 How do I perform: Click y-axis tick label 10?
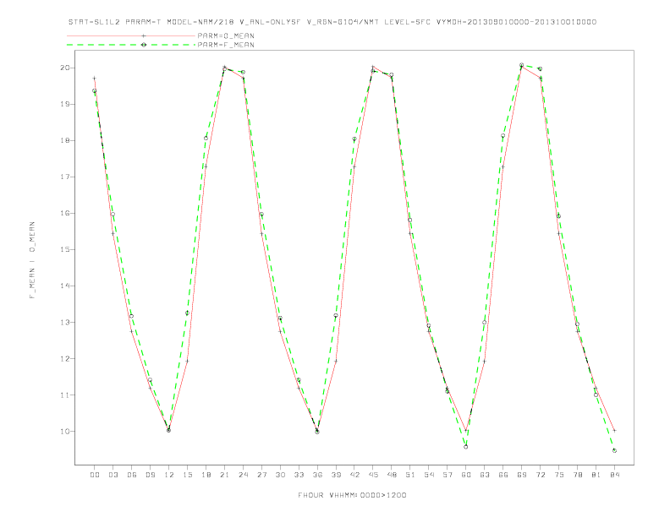pos(64,432)
